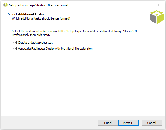
Task: Uncheck Create a desktop shortcut checkbox
Action: 15,43
